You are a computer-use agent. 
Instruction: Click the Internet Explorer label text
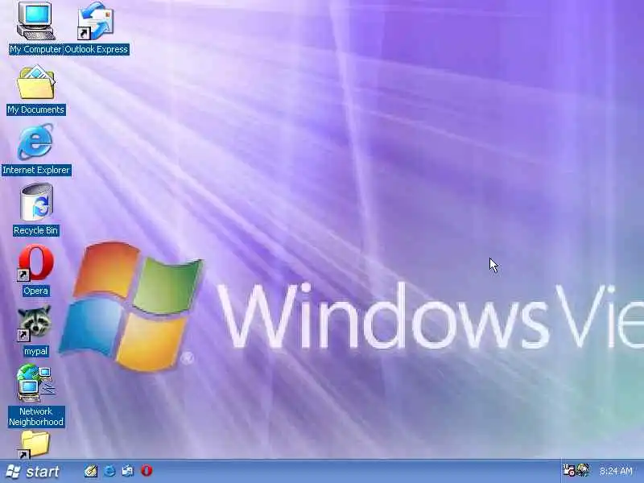36,170
